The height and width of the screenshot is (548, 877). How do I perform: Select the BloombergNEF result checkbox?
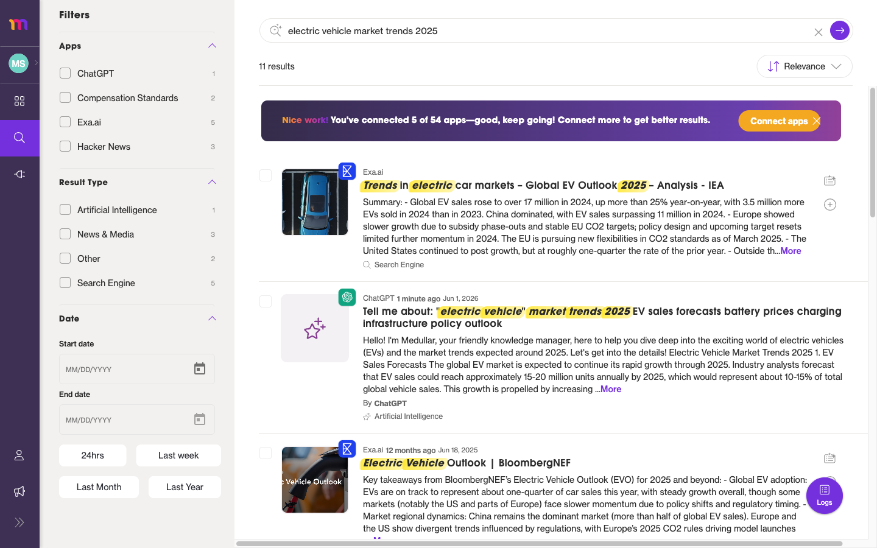point(266,453)
